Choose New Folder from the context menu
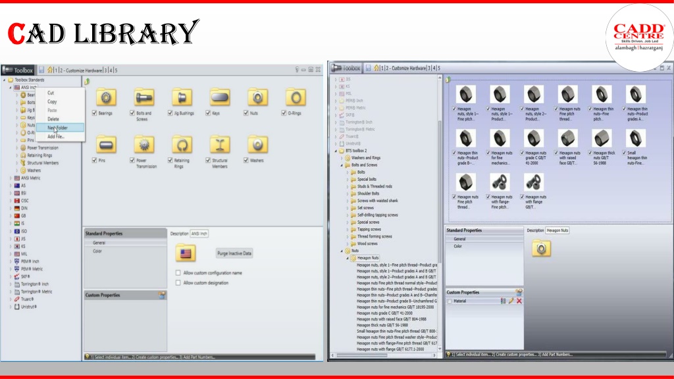 pyautogui.click(x=60, y=128)
